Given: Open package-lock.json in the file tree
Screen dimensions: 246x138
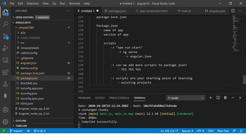Looking at the screenshot, I should click(32, 73).
